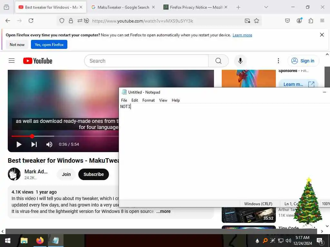Open Notepad Edit menu

point(135,100)
